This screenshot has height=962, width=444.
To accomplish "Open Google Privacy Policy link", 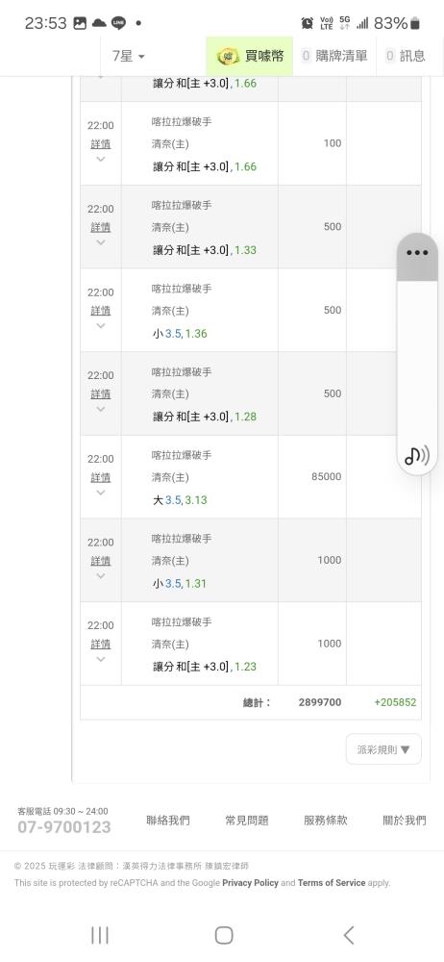I will point(250,883).
